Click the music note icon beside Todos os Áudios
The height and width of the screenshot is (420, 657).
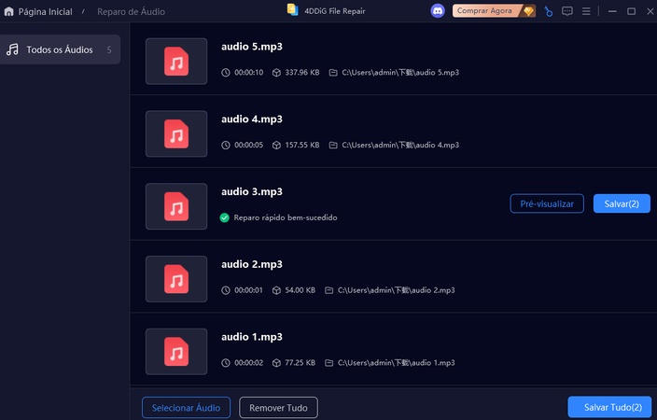click(12, 49)
